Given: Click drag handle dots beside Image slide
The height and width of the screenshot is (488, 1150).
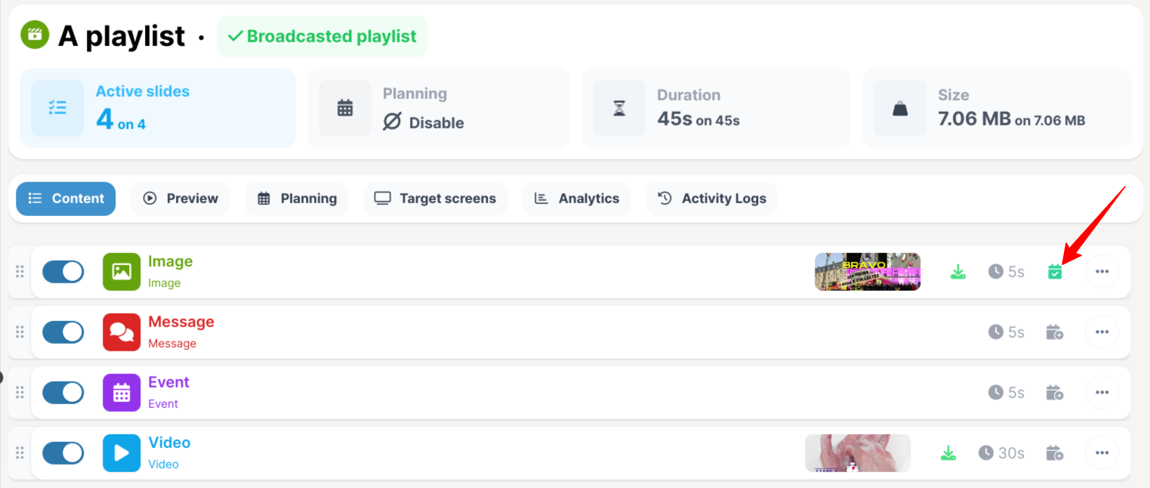Looking at the screenshot, I should [20, 272].
